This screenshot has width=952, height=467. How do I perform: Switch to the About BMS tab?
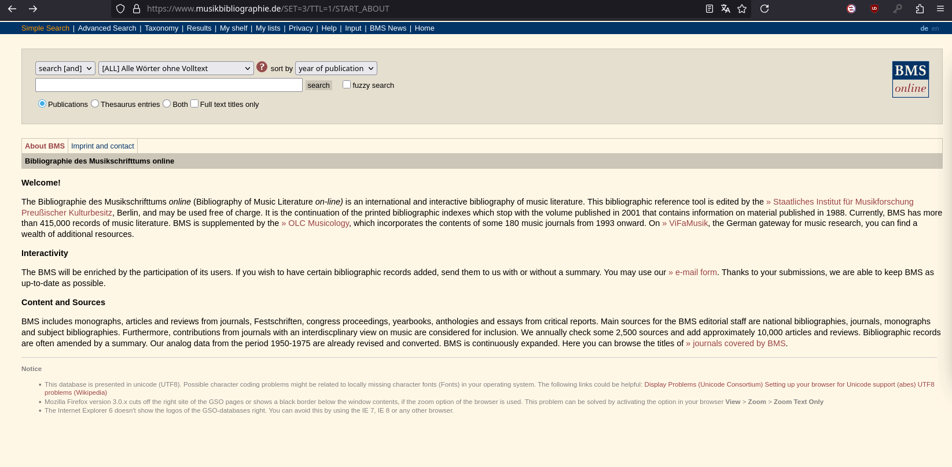point(45,146)
